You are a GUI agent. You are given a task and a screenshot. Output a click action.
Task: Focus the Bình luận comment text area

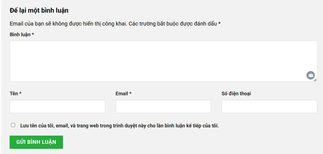(163, 61)
